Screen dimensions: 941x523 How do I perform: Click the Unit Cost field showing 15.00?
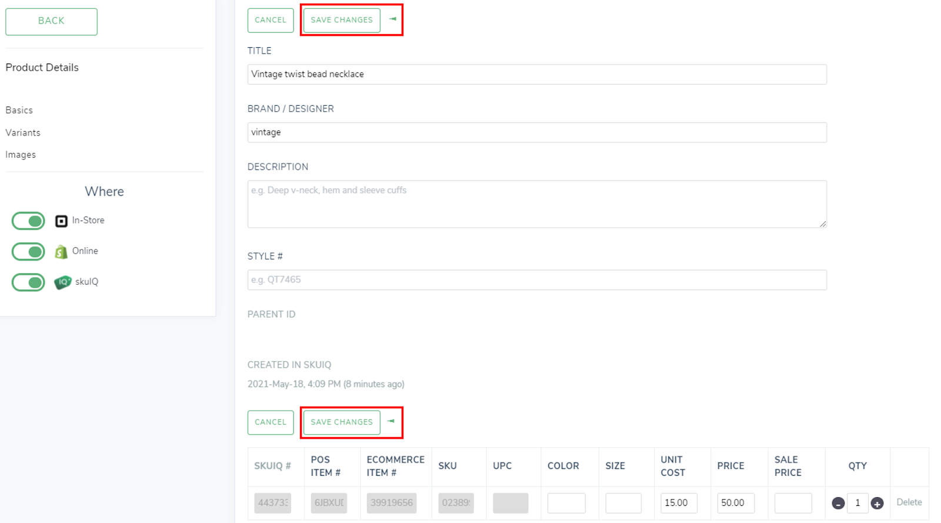(x=678, y=503)
